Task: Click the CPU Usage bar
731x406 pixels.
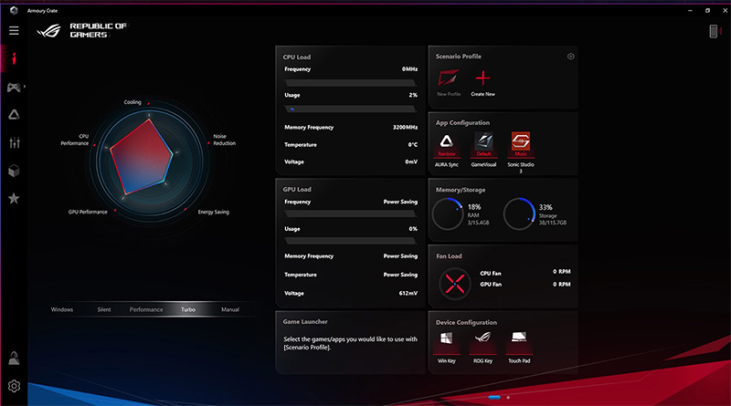Action: point(350,109)
